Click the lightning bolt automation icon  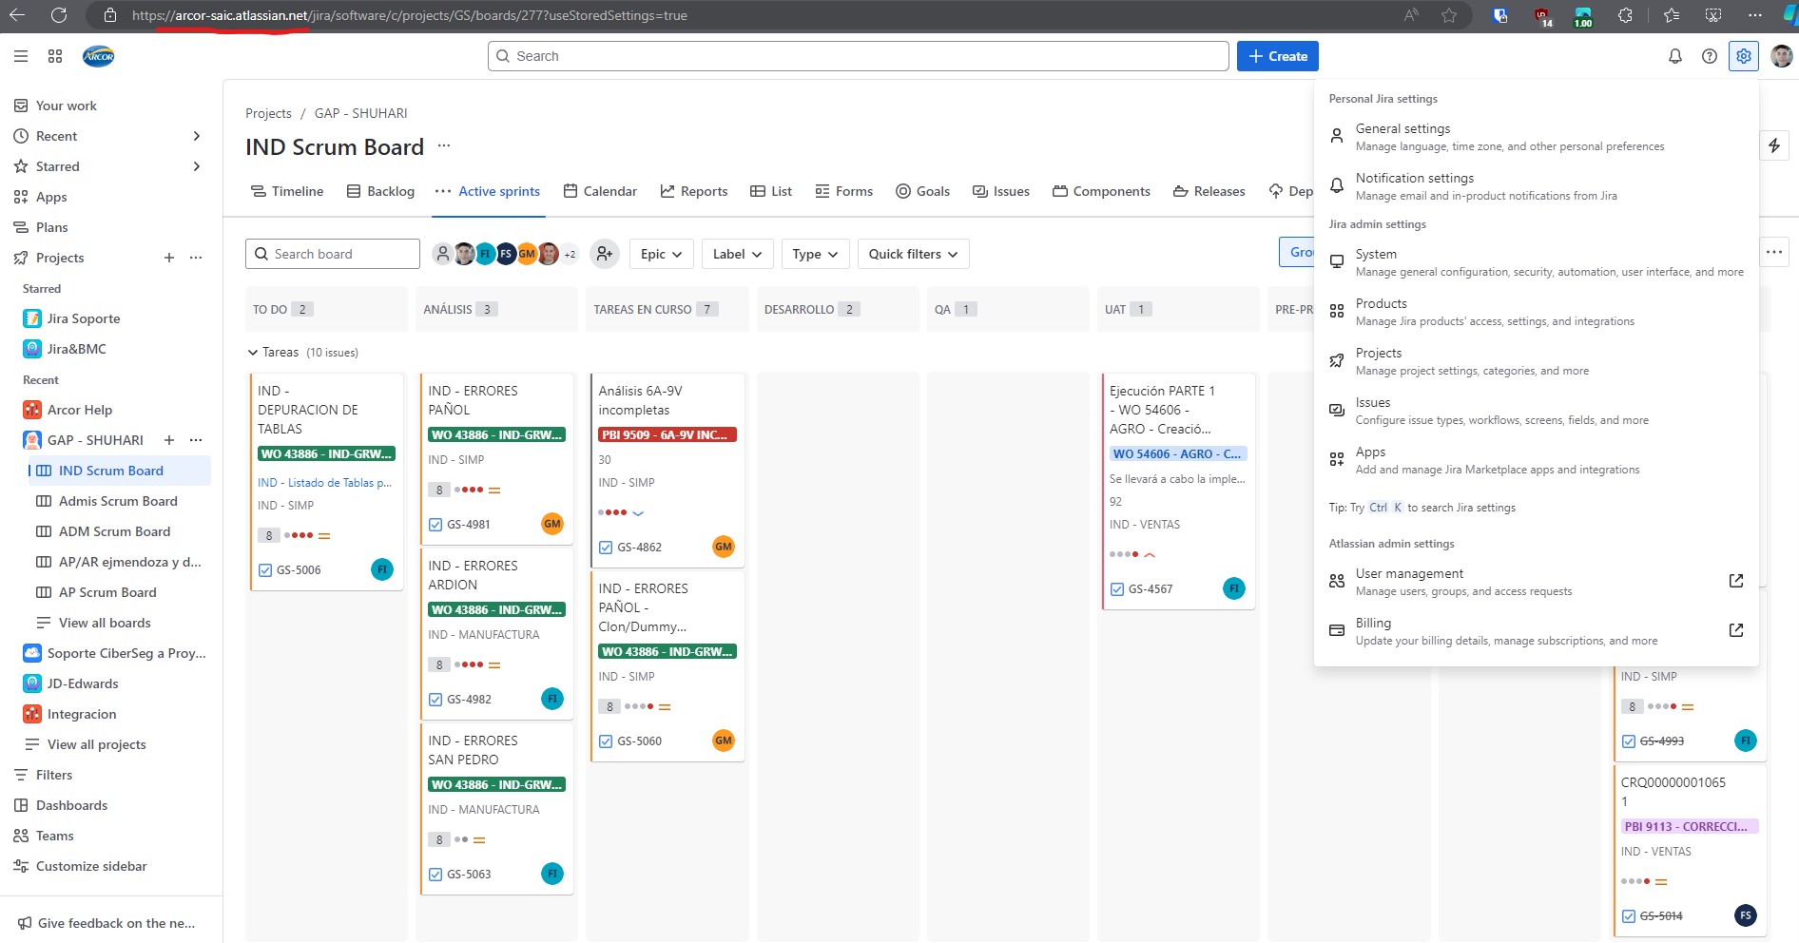[1772, 145]
